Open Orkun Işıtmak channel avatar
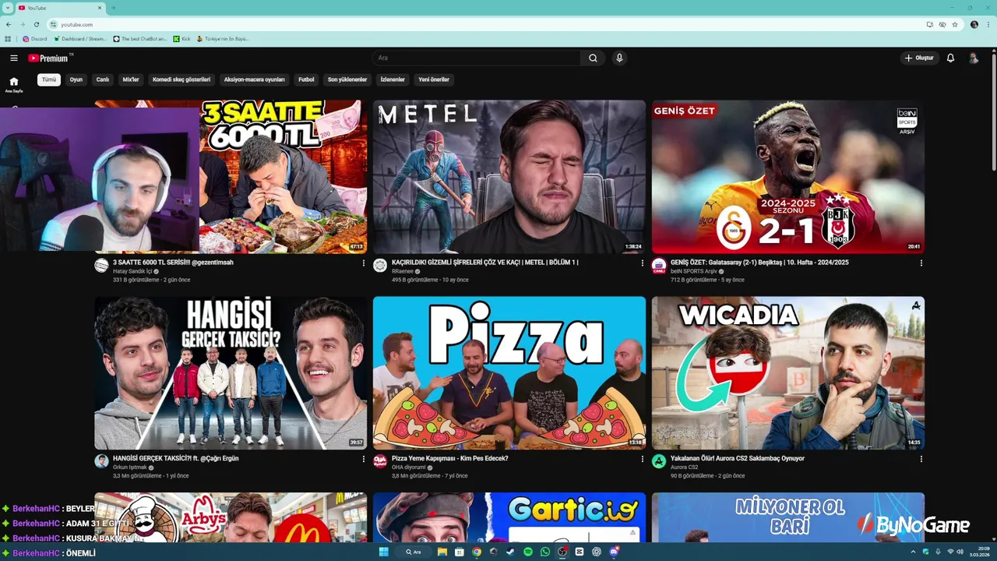Viewport: 997px width, 561px height. (101, 461)
